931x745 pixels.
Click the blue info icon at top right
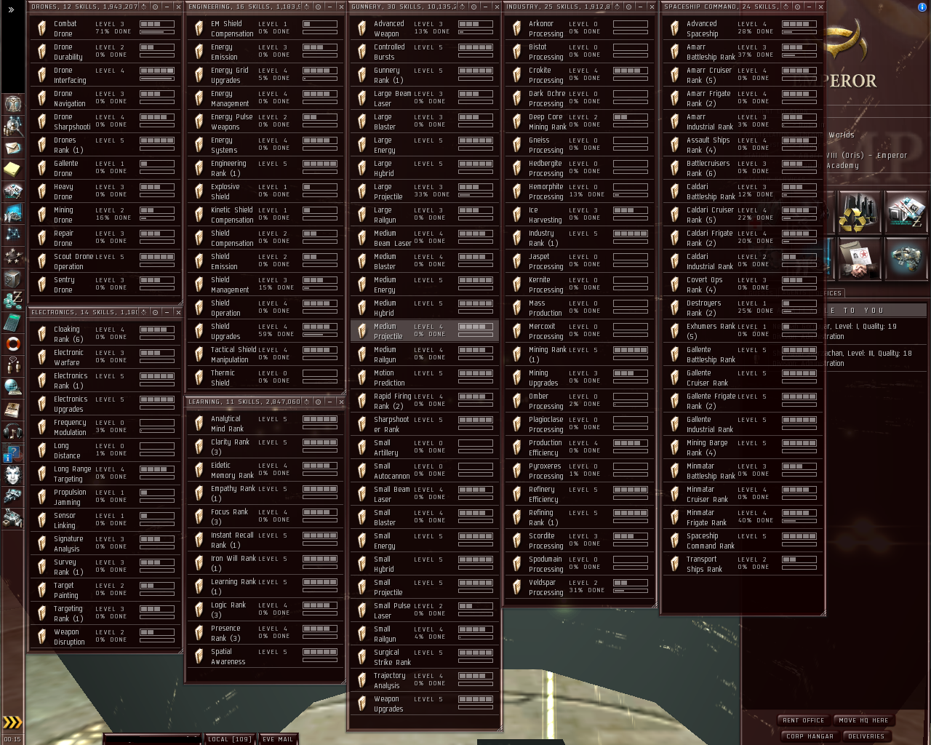(x=922, y=7)
